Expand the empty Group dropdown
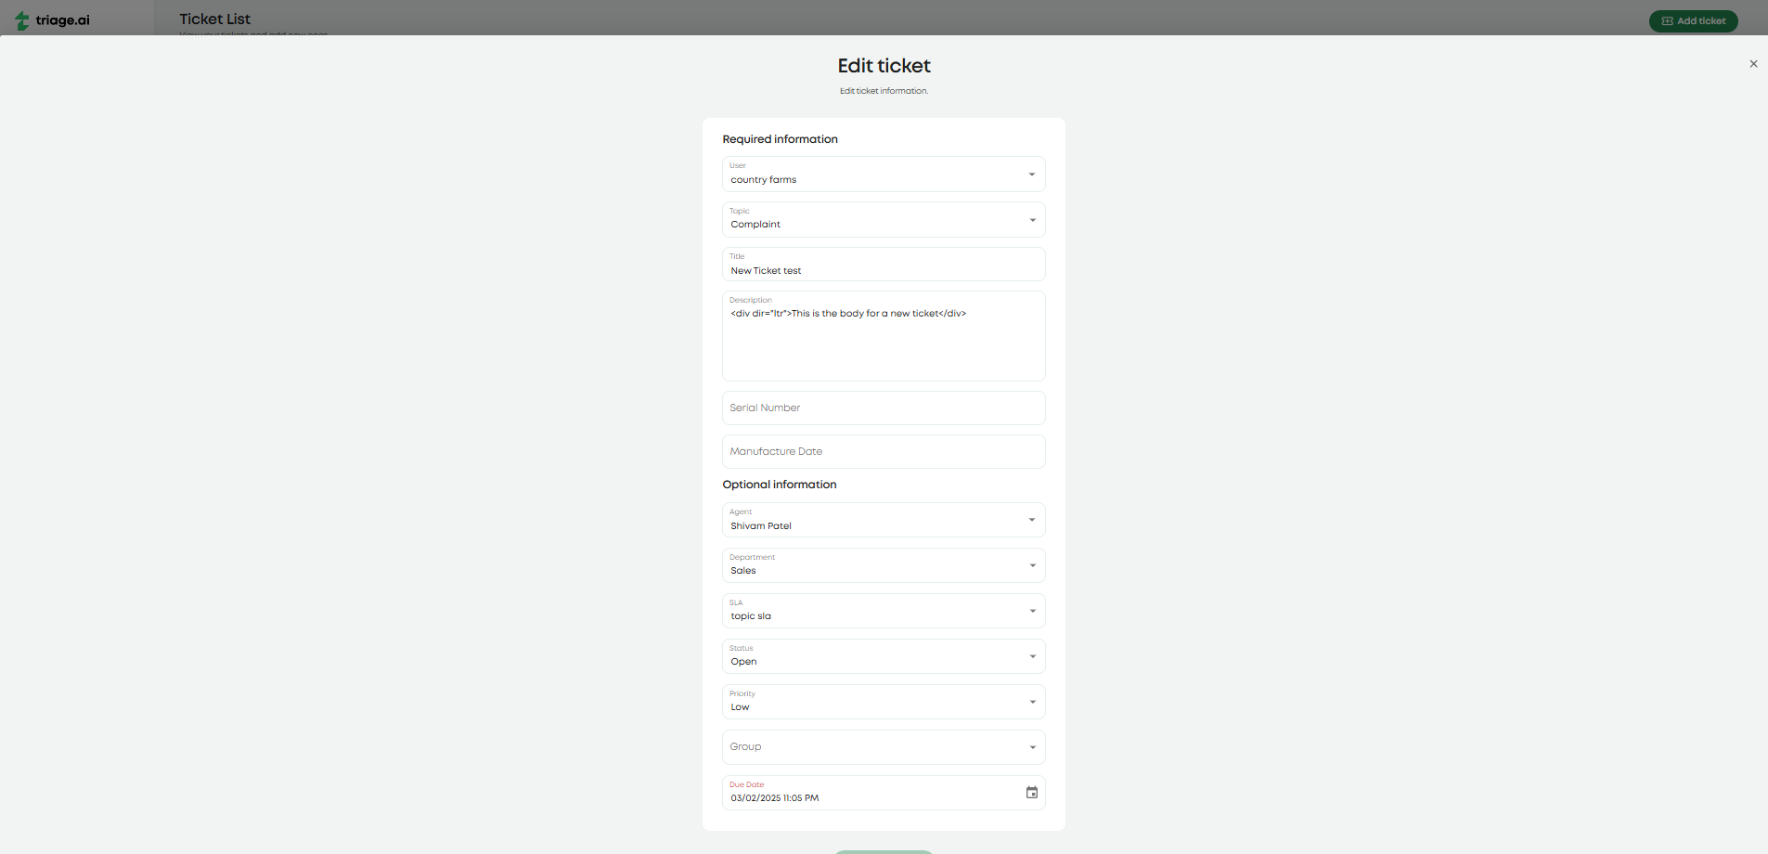 [1030, 746]
